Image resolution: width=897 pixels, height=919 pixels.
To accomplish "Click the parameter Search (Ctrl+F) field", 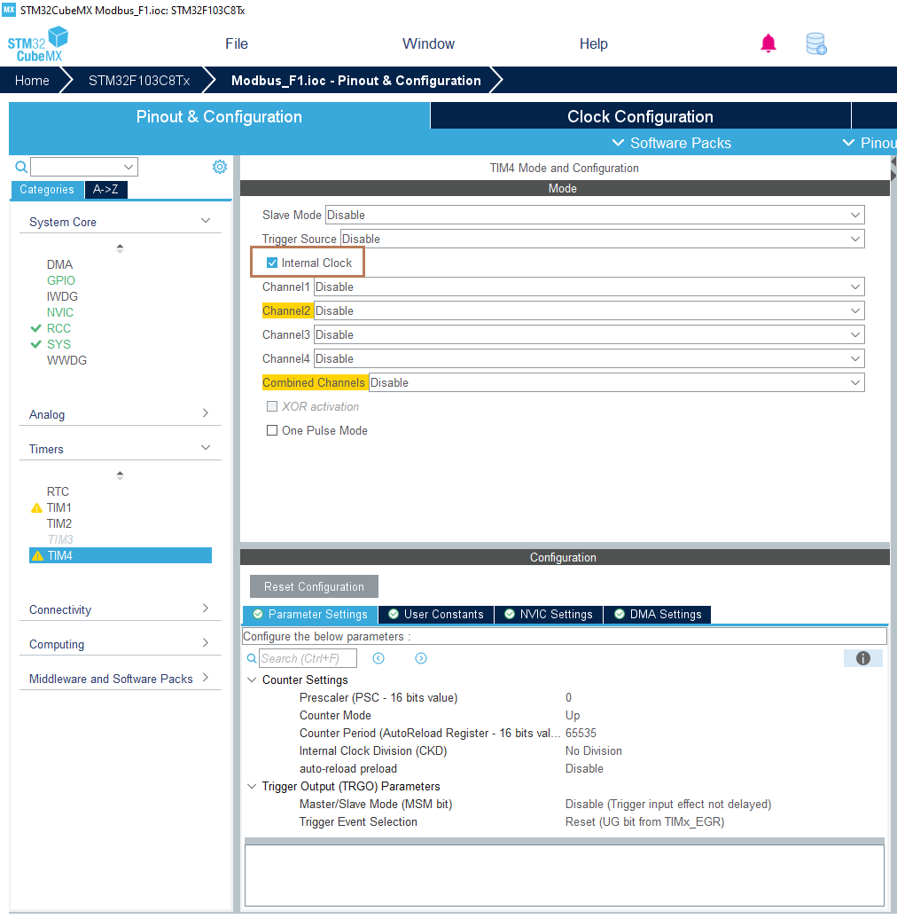I will click(308, 658).
